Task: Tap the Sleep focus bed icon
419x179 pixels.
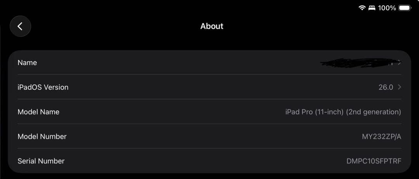Action: [x=372, y=8]
